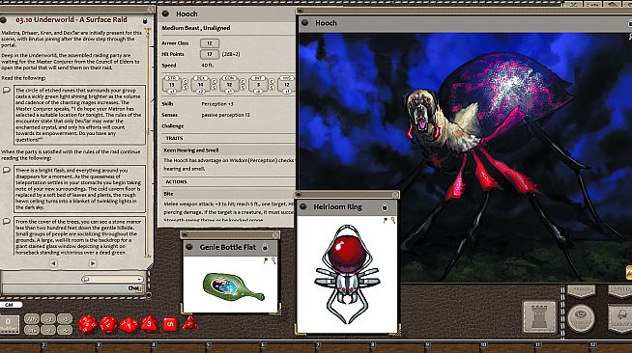Click the DEX ability score box
Screen dimensions: 632x353
[201, 85]
